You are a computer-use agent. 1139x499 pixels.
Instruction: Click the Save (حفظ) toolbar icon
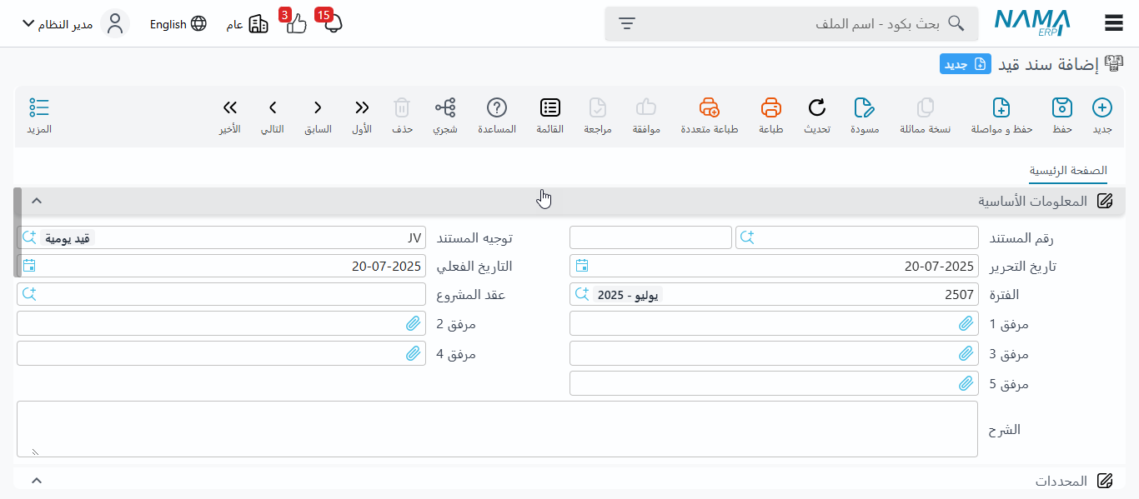(1061, 108)
